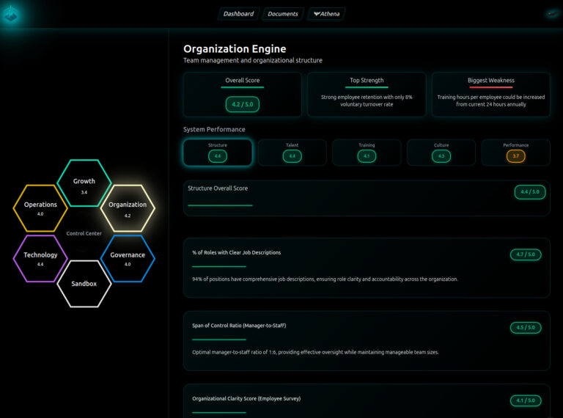Select the Governance hexagon

(128, 258)
